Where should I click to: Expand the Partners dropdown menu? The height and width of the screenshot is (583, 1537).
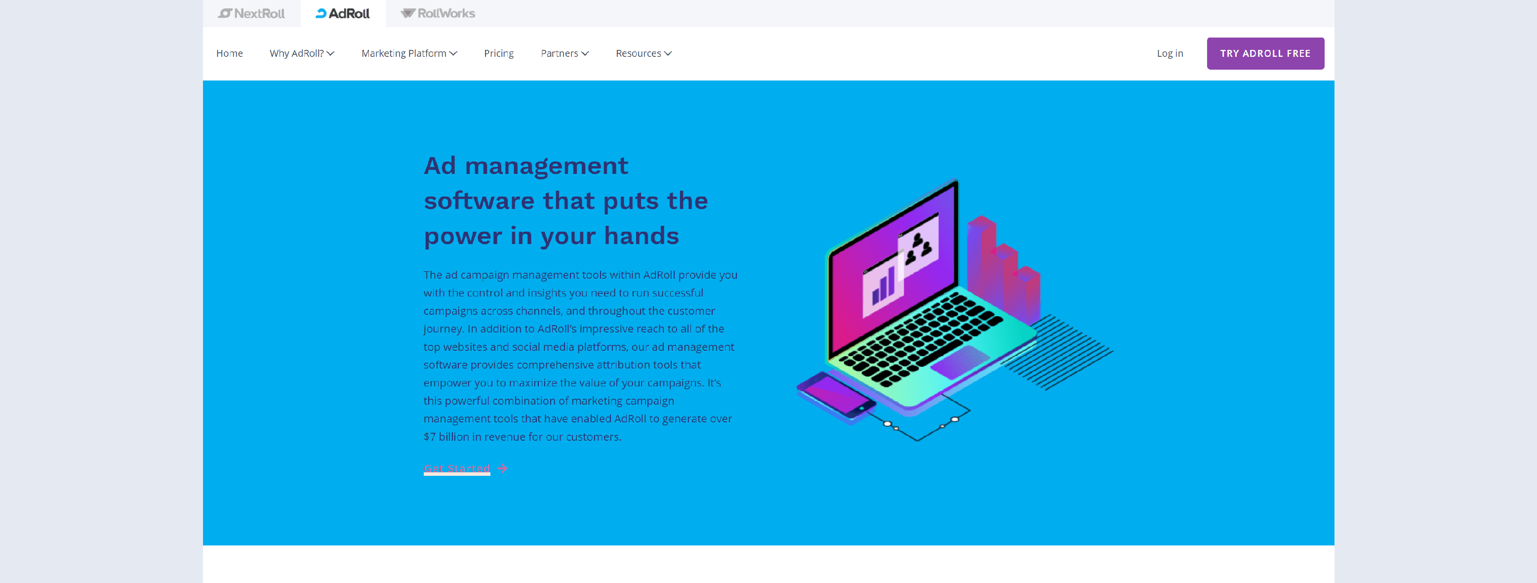coord(565,53)
